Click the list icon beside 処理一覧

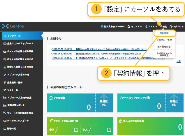click(x=5, y=129)
